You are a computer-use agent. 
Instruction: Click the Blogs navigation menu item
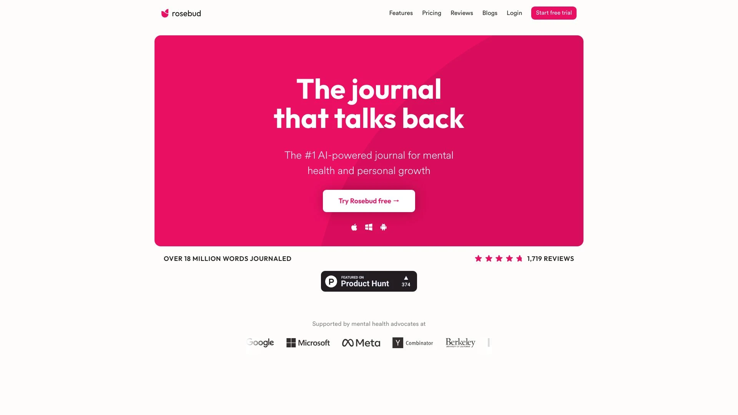[489, 13]
